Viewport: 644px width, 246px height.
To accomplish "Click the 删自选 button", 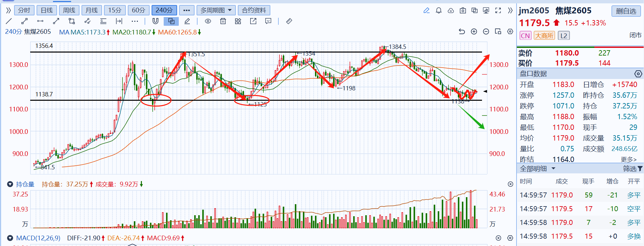I will coord(626,11).
